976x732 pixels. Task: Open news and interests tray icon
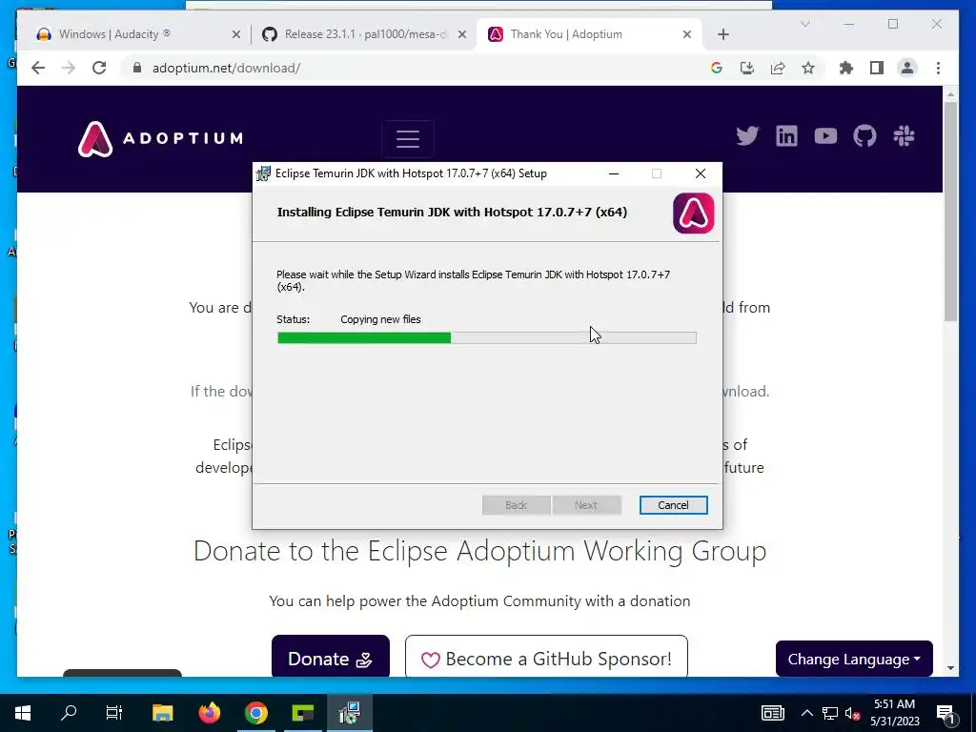point(773,713)
